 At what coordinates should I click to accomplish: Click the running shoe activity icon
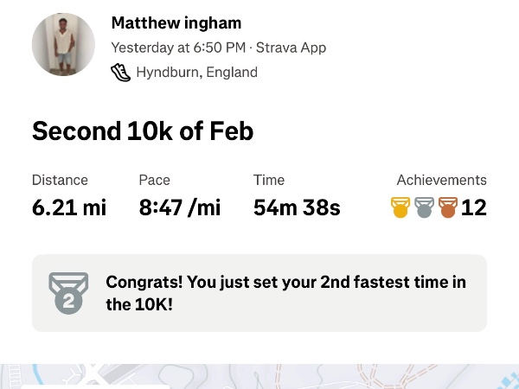[121, 73]
